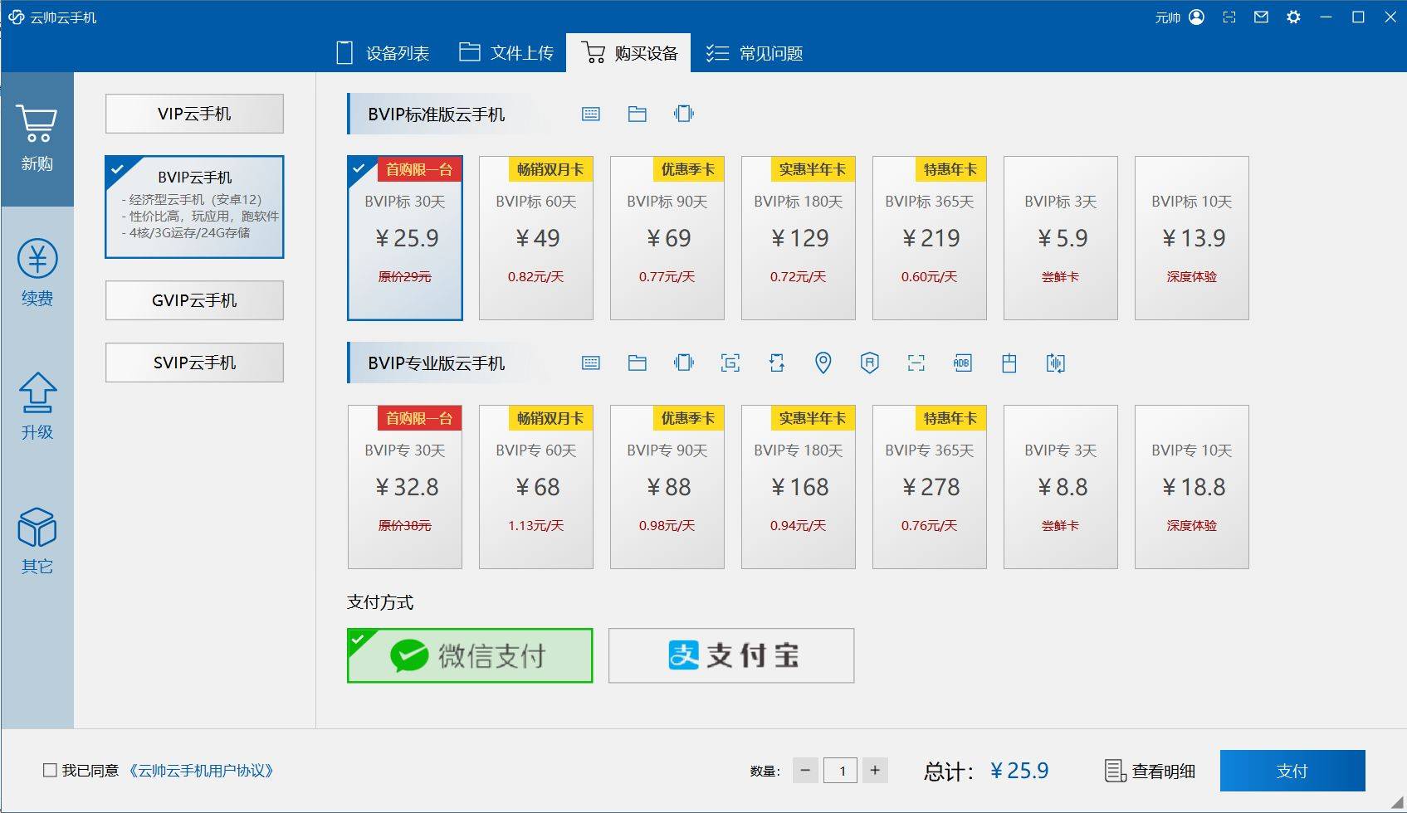Click the G-frame icon in BVIP专业版 row
The width and height of the screenshot is (1407, 813).
point(730,363)
